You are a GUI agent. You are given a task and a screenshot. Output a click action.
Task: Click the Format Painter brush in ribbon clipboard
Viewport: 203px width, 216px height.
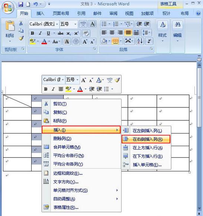pos(21,38)
